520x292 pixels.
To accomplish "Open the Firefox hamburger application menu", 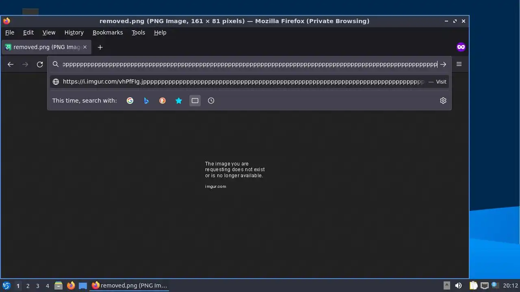I will (459, 64).
